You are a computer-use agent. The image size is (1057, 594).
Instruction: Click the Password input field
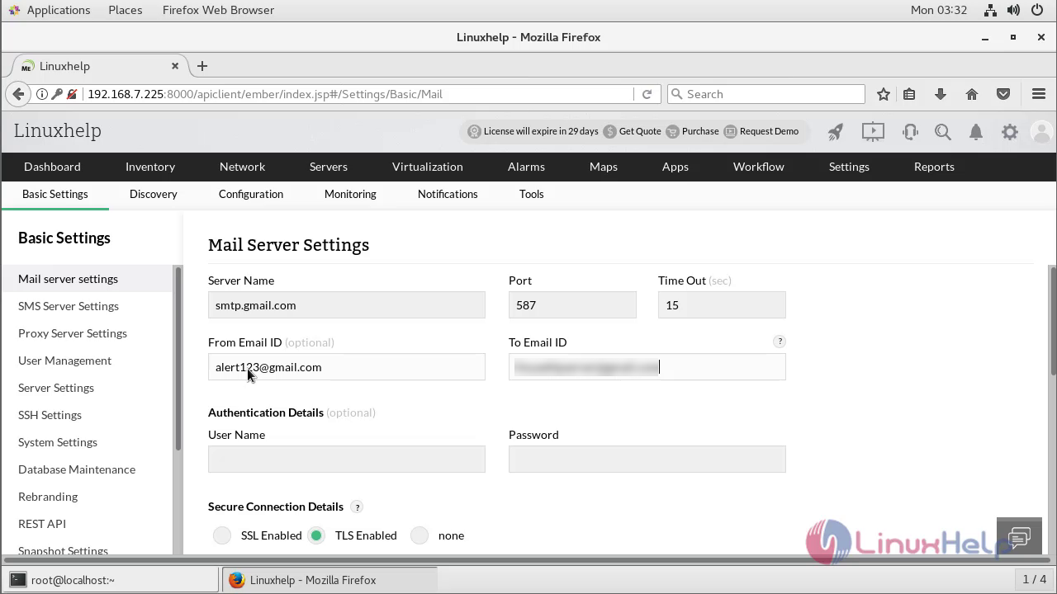point(647,460)
